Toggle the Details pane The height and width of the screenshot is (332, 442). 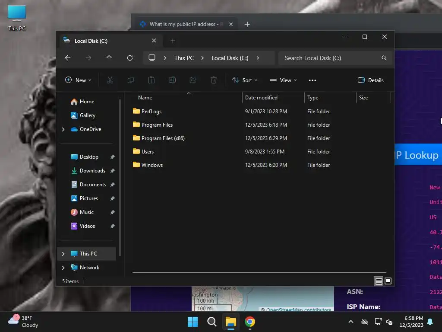370,80
